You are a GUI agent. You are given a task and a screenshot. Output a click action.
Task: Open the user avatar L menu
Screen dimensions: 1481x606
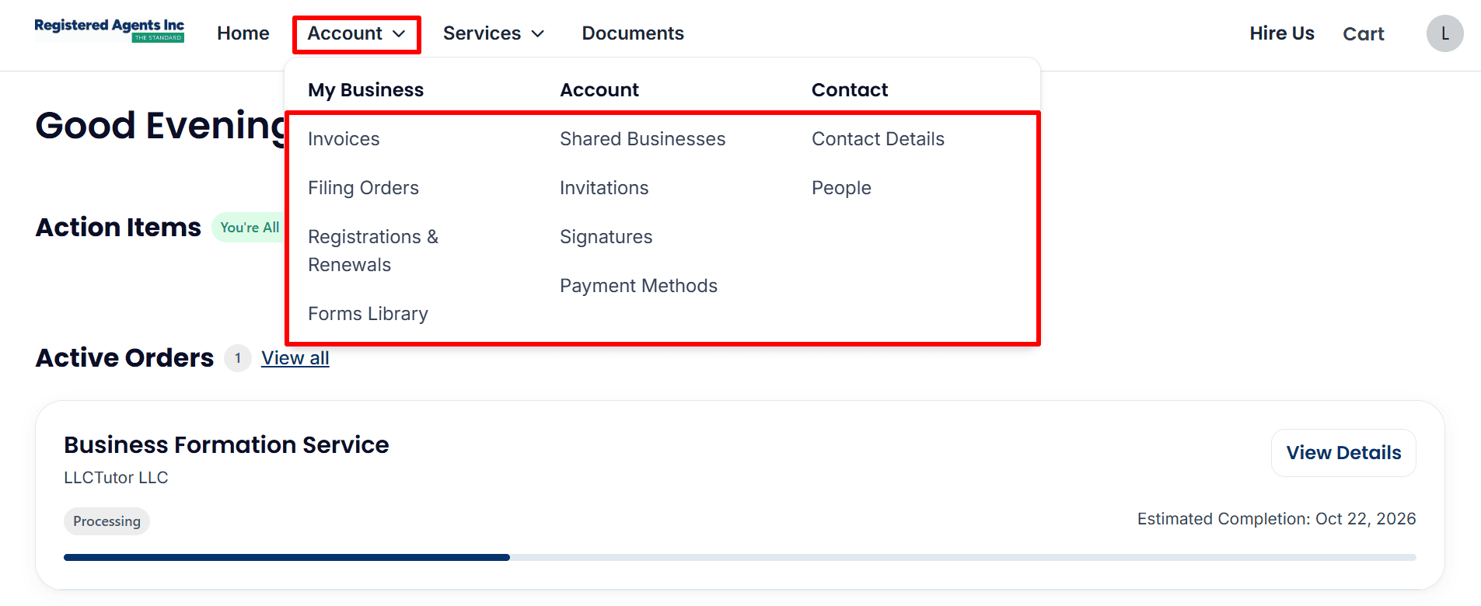tap(1444, 33)
